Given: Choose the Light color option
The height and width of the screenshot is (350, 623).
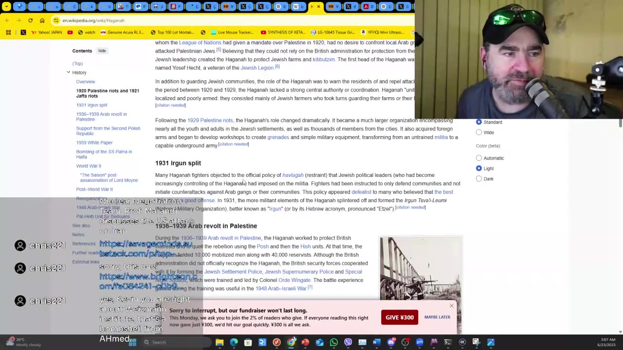Looking at the screenshot, I should click(479, 168).
